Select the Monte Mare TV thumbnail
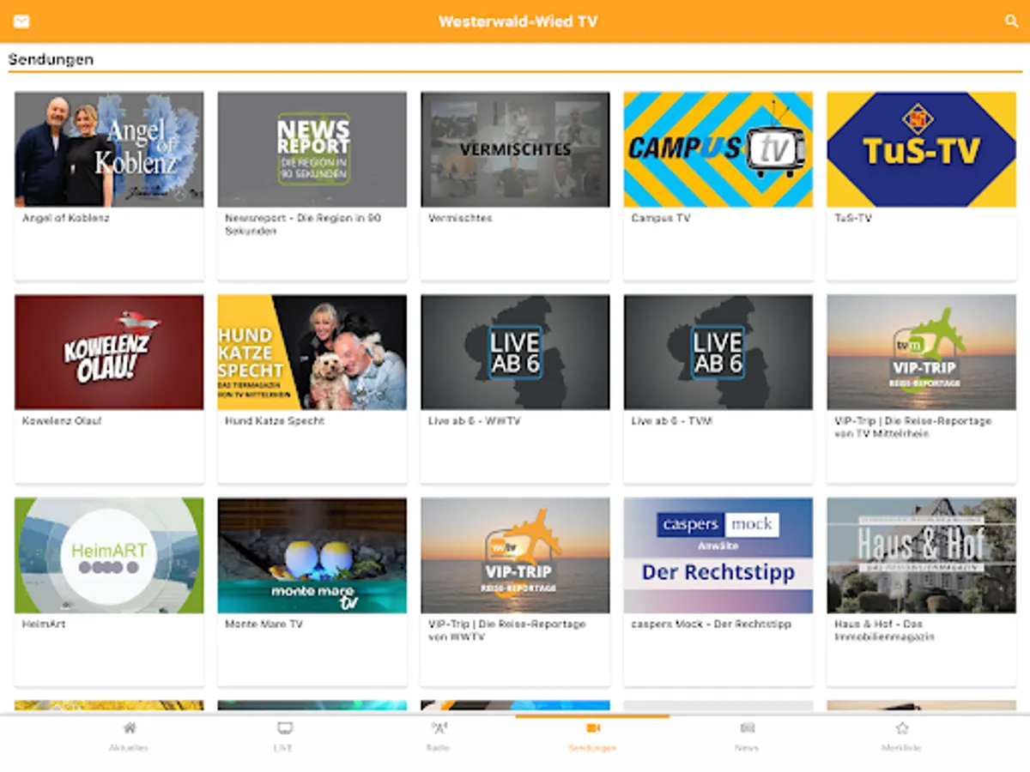 click(312, 555)
